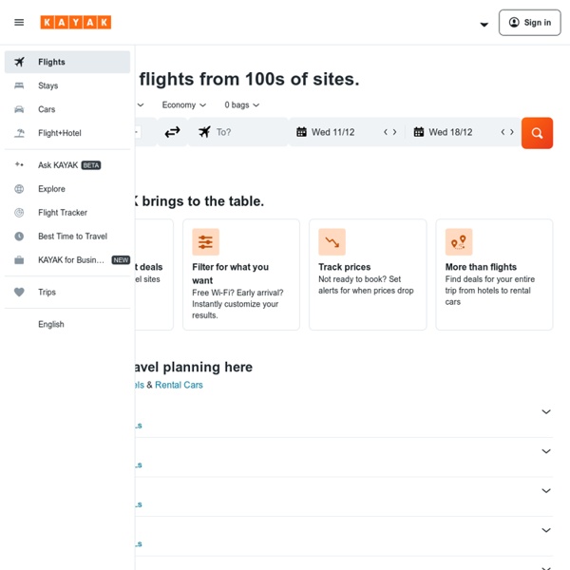Expand the first FAQ chevron row
Screen dimensions: 570x570
[545, 411]
